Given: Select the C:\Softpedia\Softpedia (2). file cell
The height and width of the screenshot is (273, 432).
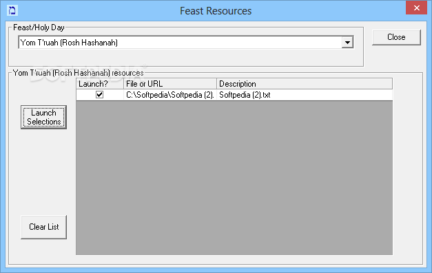Looking at the screenshot, I should pos(170,95).
